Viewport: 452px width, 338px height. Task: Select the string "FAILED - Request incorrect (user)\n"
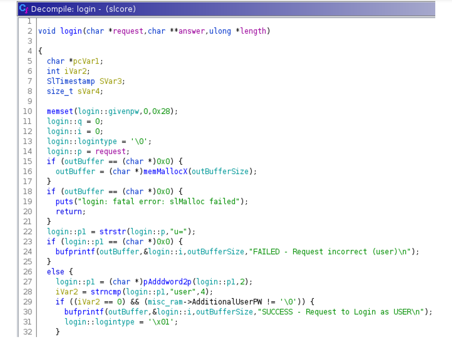330,252
